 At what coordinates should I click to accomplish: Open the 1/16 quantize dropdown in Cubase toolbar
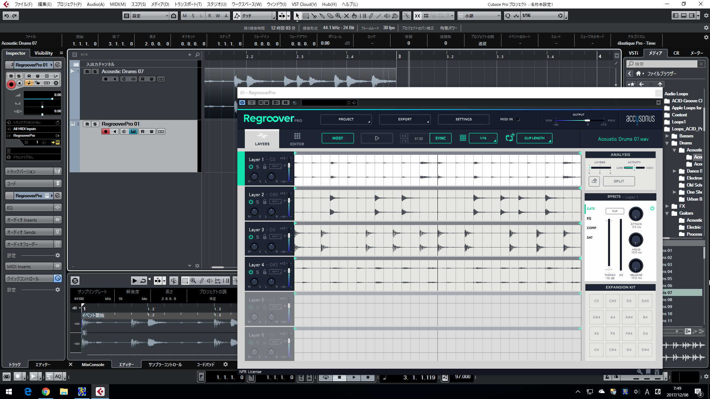tap(542, 16)
